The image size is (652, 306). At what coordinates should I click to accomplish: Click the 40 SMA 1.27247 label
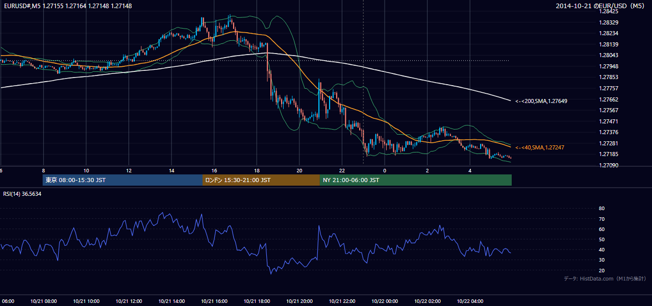(x=540, y=147)
